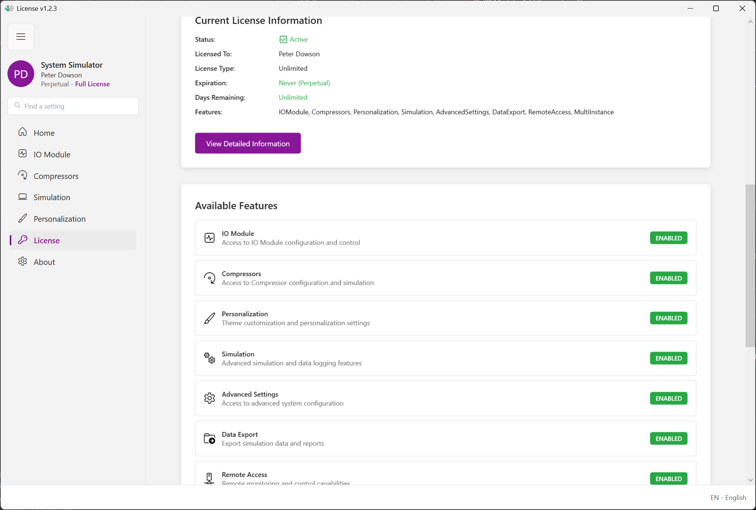This screenshot has height=510, width=756.
Task: Toggle the ENABLED badge for IO Module
Action: click(x=668, y=238)
